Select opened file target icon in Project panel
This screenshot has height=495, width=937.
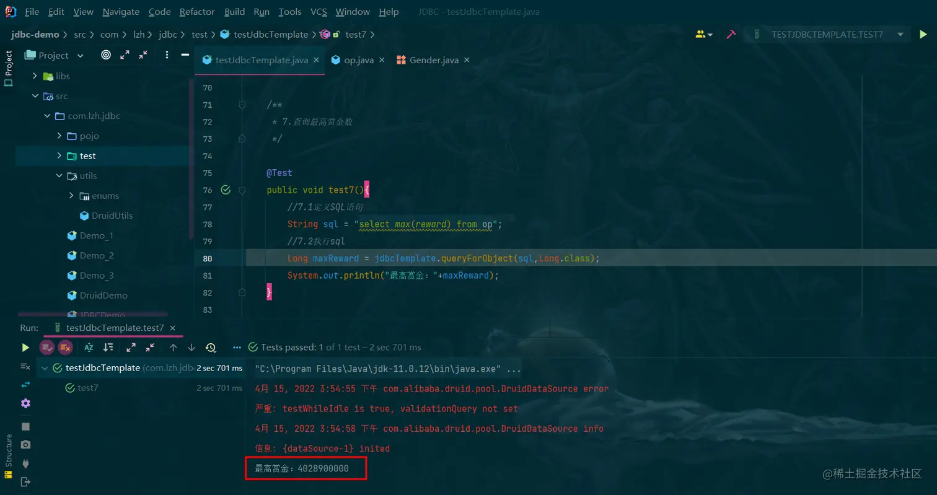click(106, 55)
